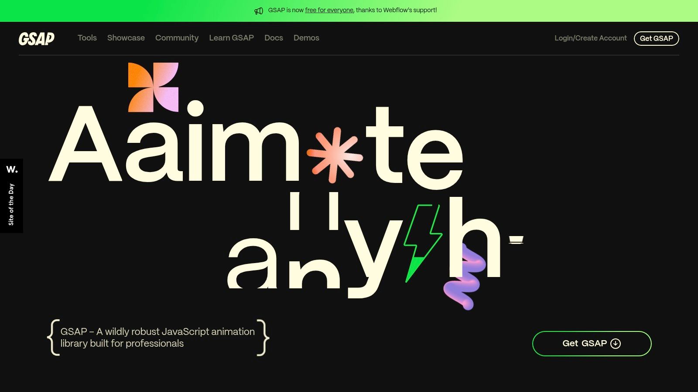
Task: Click the GSAP logo in the navbar
Action: pos(37,38)
